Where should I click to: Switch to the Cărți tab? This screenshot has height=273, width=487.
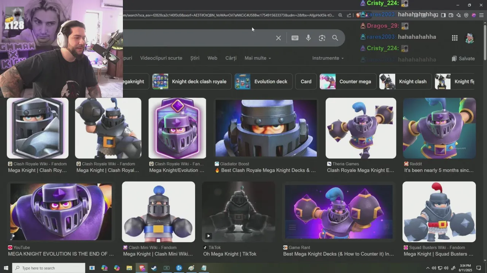pos(231,58)
